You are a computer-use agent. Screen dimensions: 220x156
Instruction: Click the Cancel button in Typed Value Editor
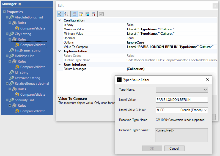point(174,148)
